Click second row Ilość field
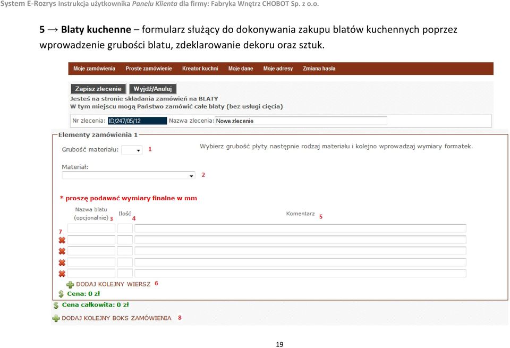This screenshot has height=348, width=510. [x=125, y=240]
